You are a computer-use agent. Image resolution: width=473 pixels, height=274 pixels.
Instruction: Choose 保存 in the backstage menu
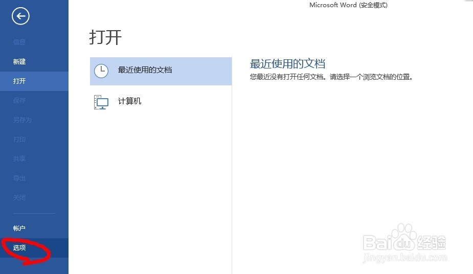pyautogui.click(x=19, y=100)
